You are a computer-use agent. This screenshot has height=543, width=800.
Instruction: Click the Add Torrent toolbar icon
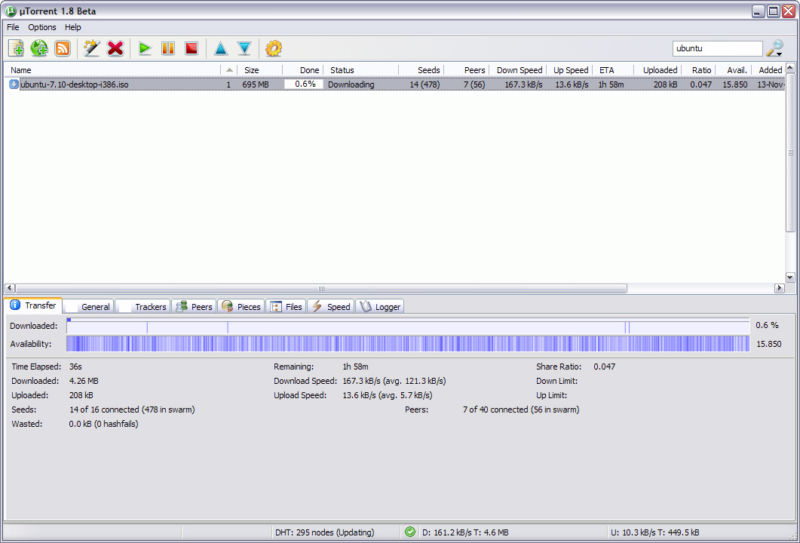click(17, 48)
